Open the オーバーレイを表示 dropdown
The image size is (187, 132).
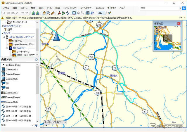(x=55, y=122)
